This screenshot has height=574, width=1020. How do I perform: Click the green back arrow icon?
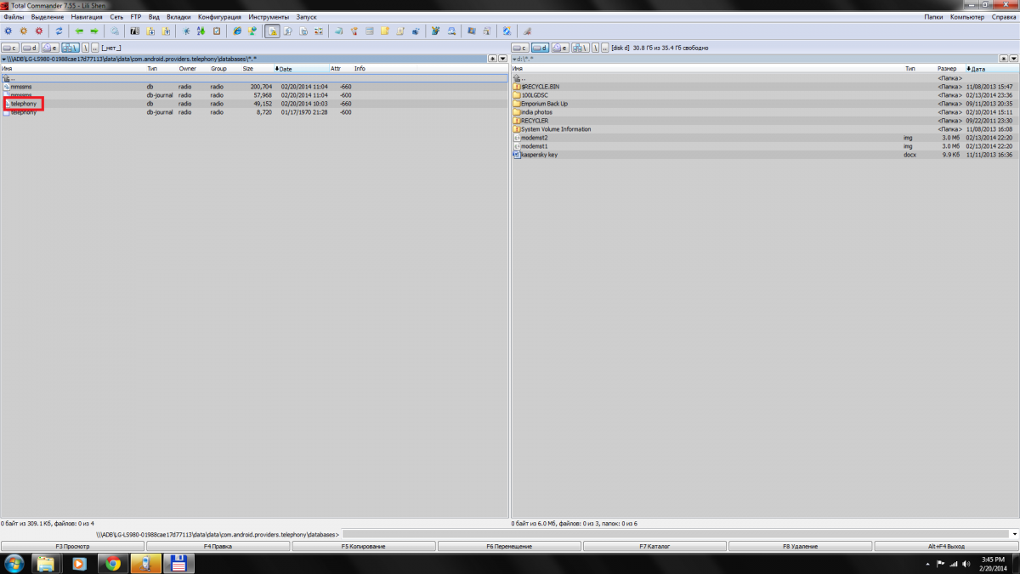pos(79,31)
